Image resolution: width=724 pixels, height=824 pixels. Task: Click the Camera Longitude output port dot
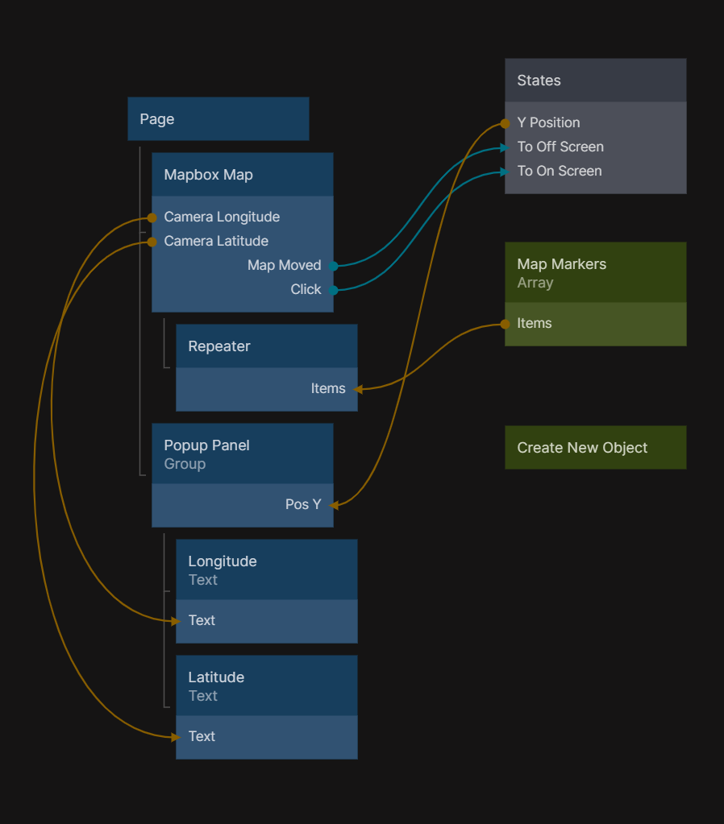click(x=152, y=217)
